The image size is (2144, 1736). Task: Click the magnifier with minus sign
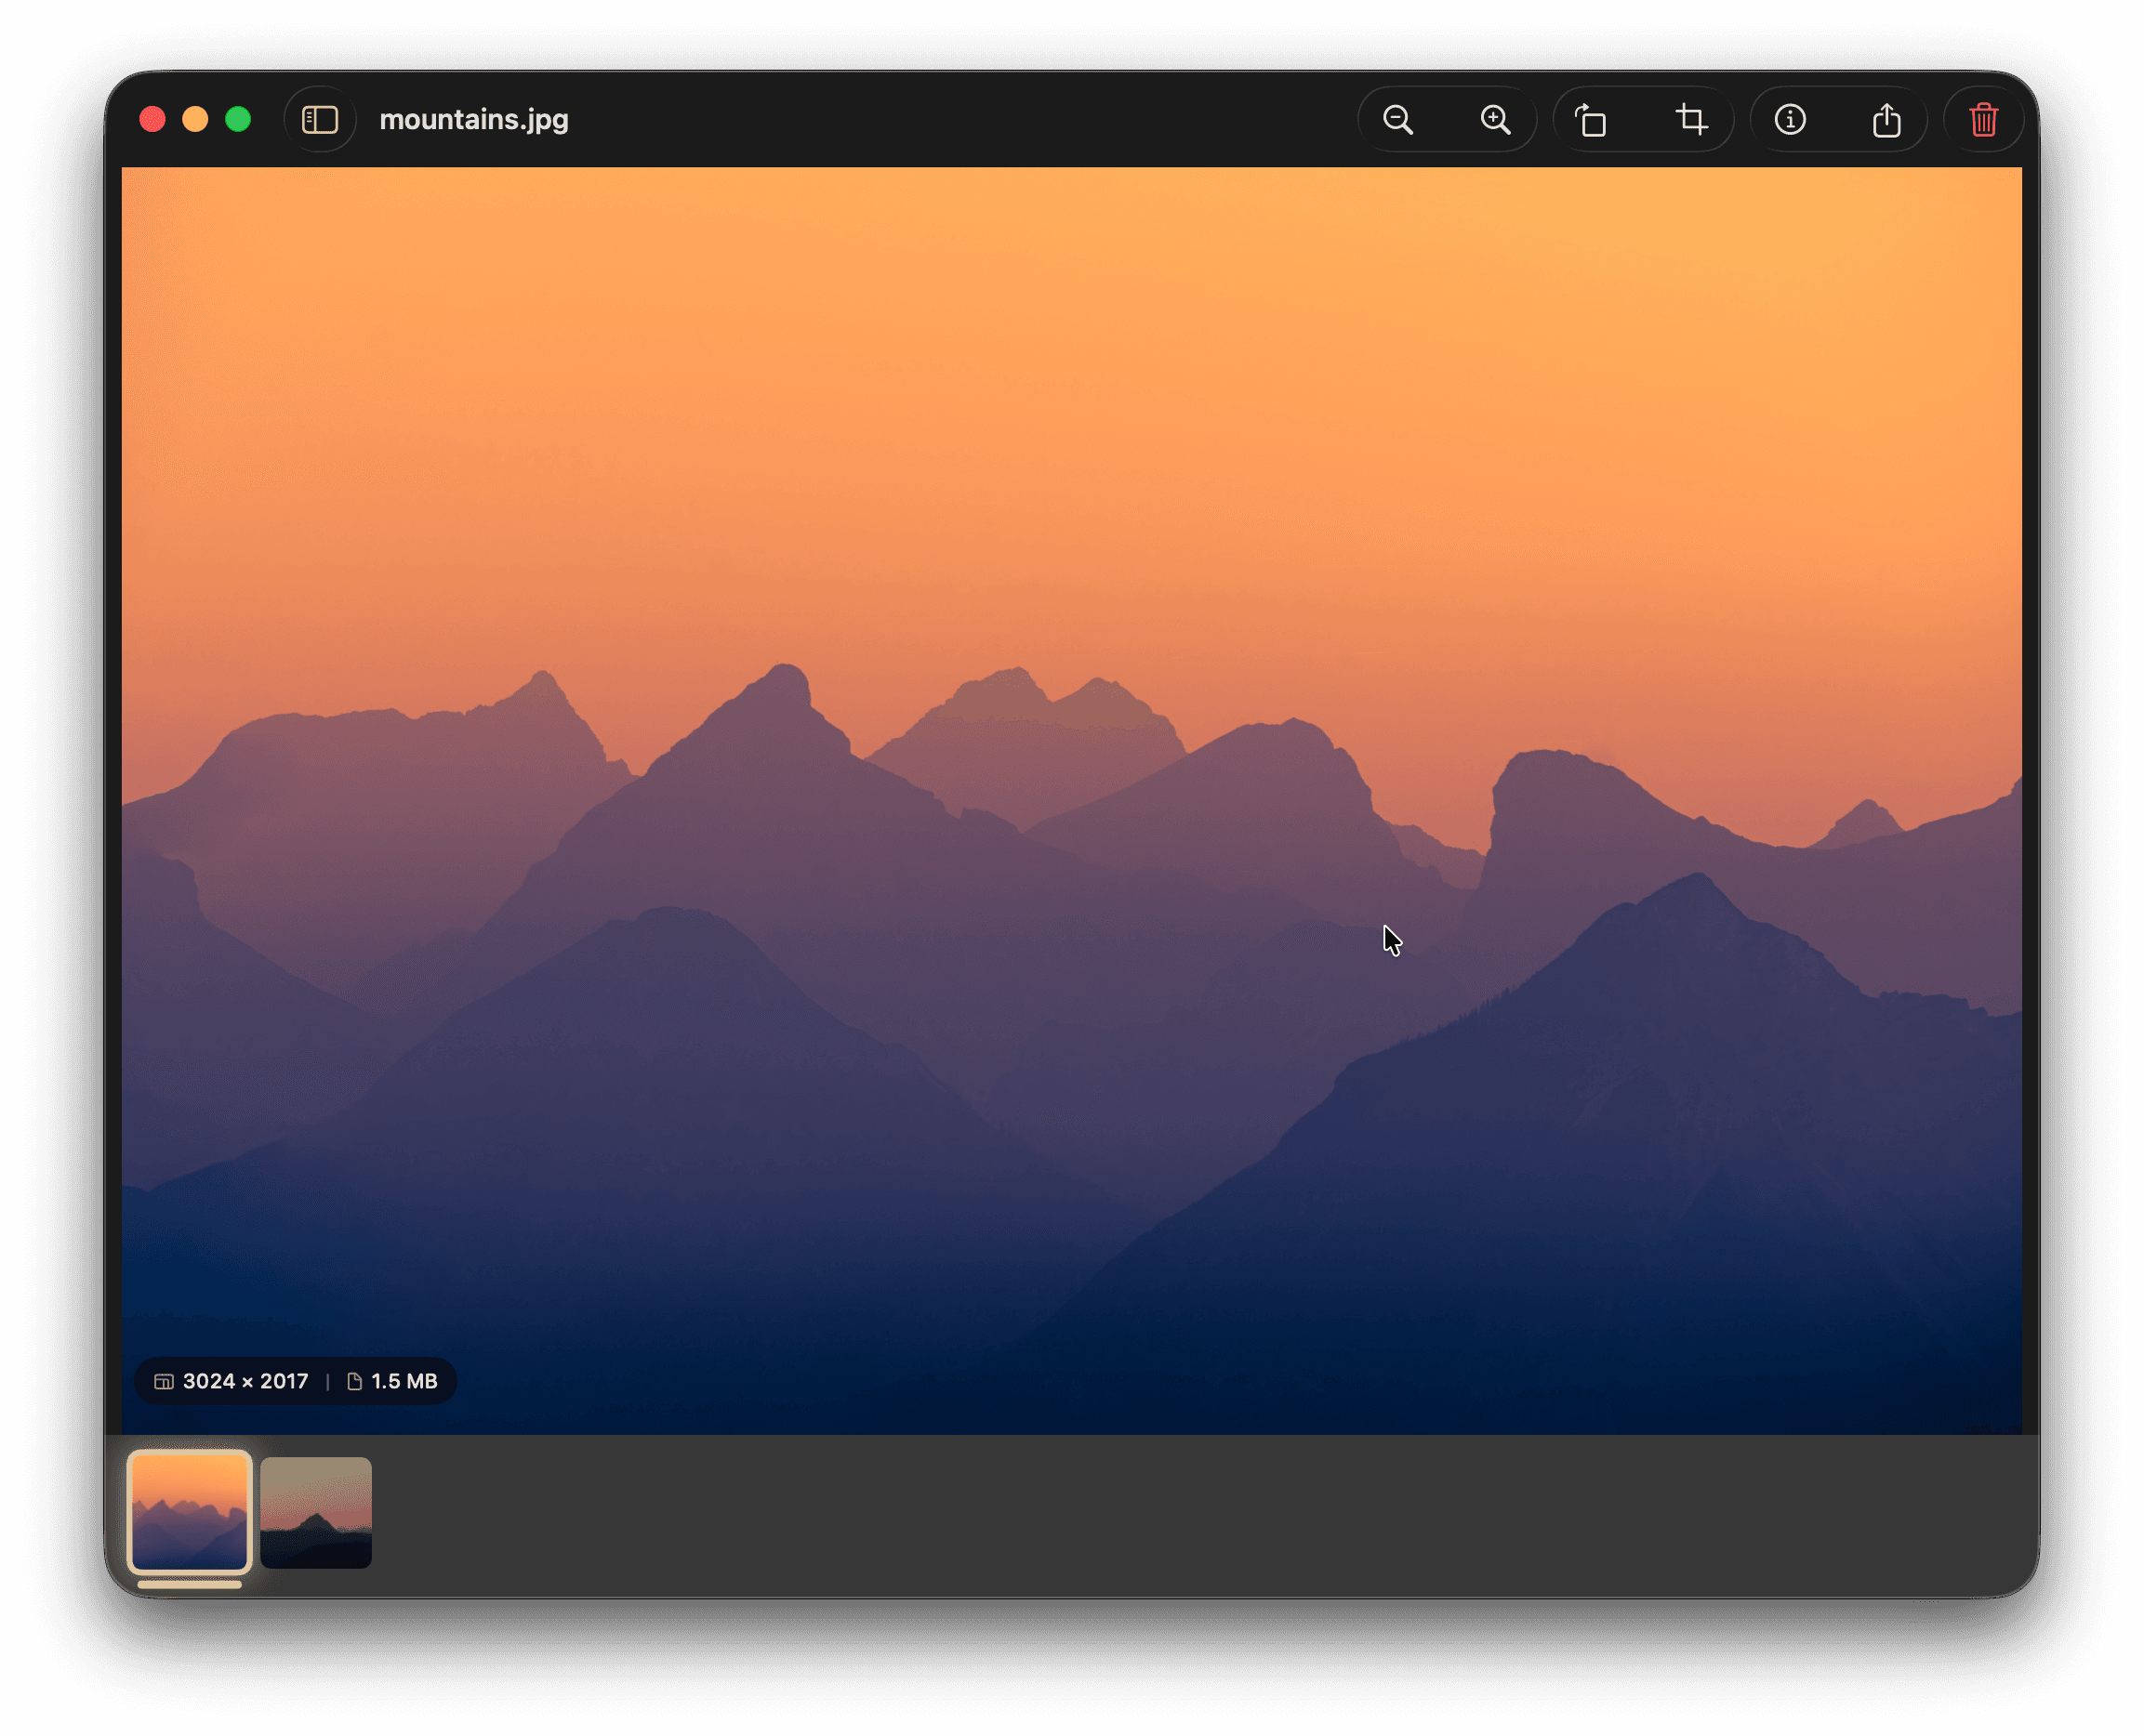point(1397,119)
